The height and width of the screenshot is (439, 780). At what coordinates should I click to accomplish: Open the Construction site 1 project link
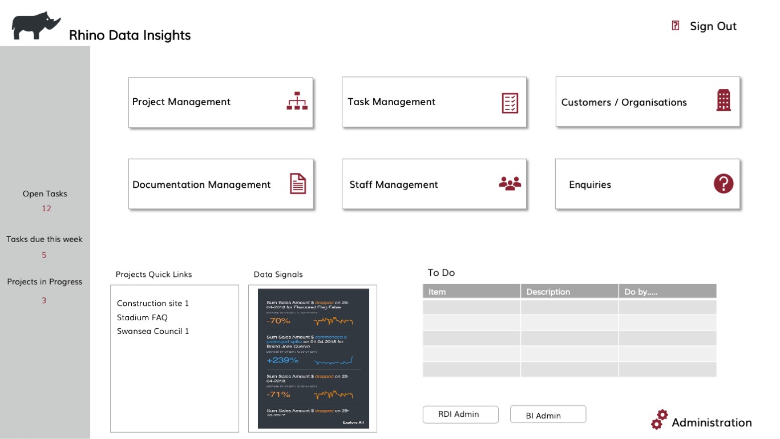point(153,303)
